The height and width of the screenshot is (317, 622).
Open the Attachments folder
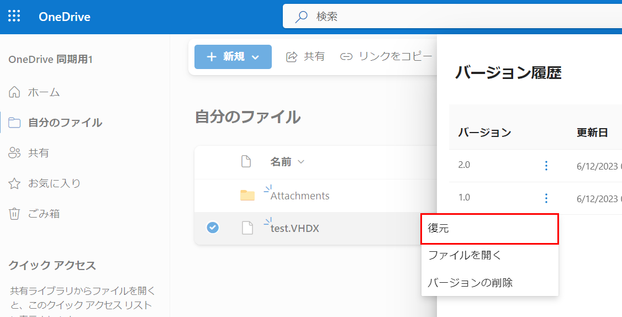point(300,196)
